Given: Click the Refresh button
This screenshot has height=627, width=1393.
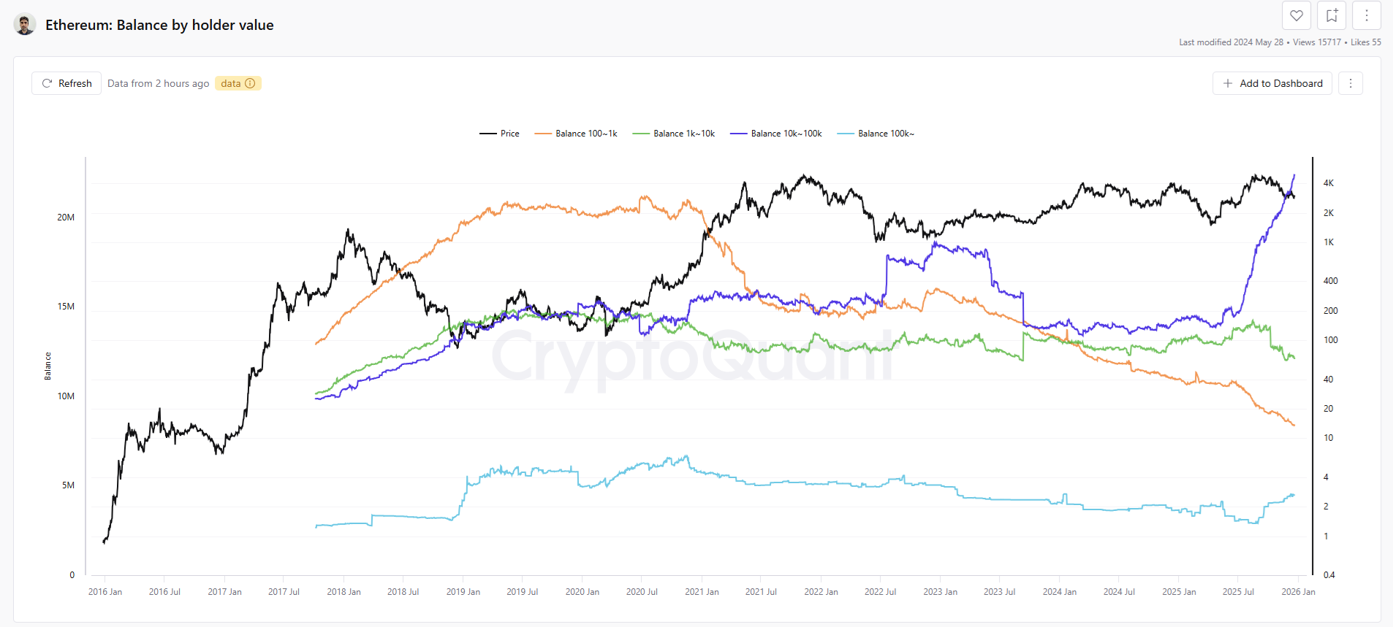Looking at the screenshot, I should [66, 83].
